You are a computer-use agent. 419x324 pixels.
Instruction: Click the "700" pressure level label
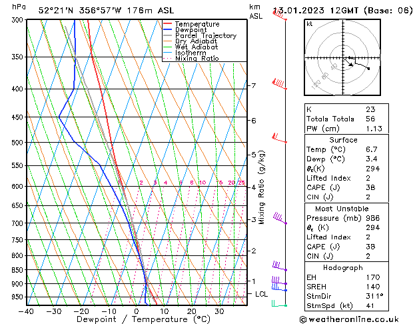click(19, 223)
